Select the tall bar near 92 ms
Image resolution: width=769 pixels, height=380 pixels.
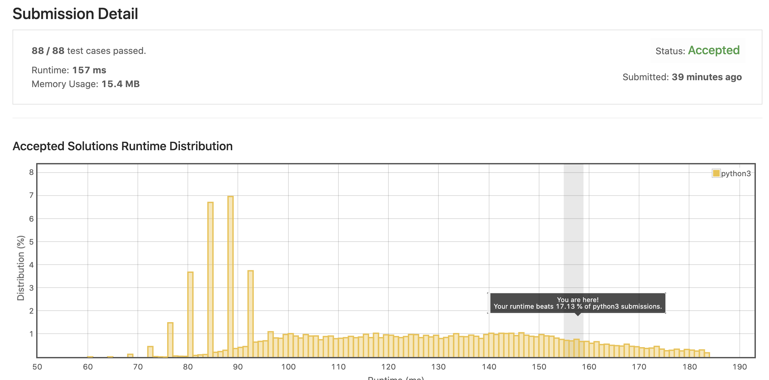coord(251,313)
